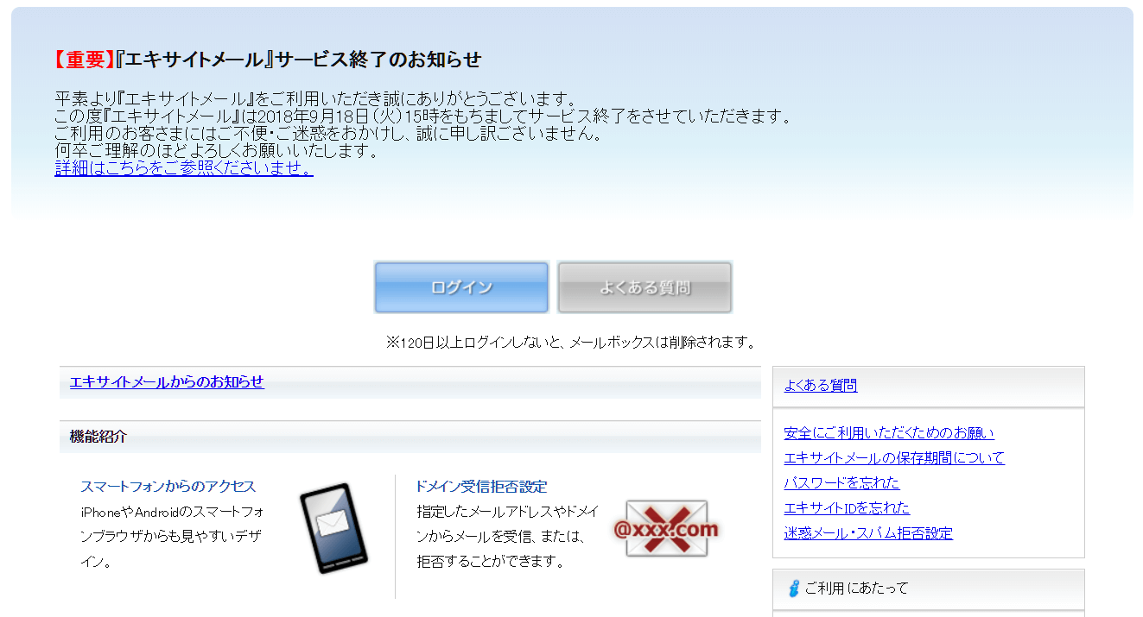1143x617 pixels.
Task: Open 迷惑メール・スパム拒否設定 link
Action: [x=868, y=533]
